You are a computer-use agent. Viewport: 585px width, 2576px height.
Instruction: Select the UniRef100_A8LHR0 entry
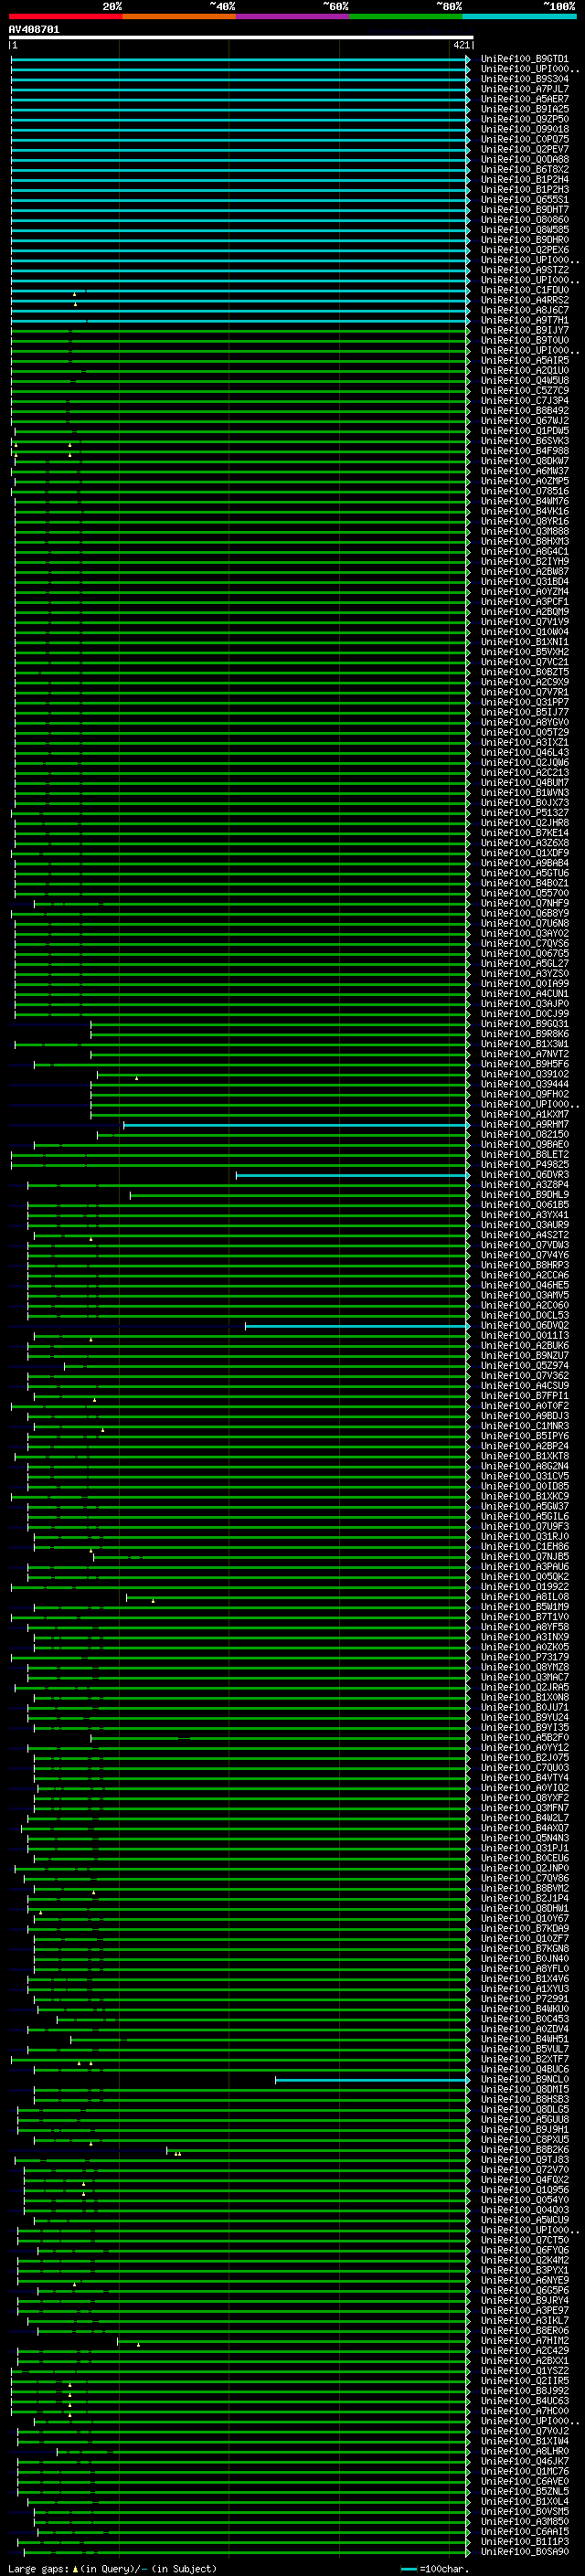(x=525, y=2452)
